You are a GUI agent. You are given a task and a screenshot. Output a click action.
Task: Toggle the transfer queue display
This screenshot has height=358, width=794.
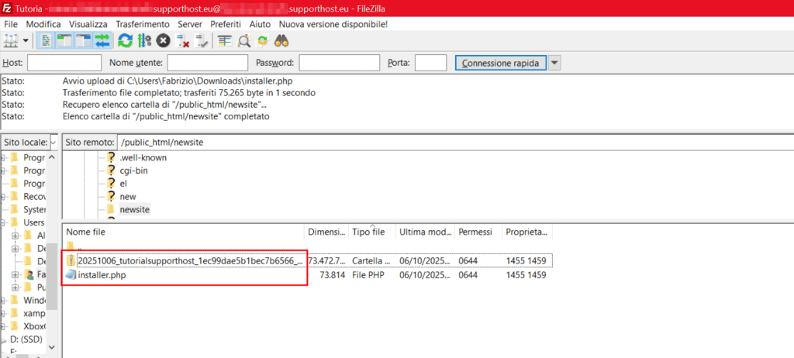[x=102, y=40]
